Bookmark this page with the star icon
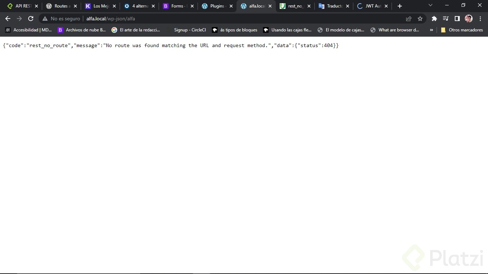 pyautogui.click(x=420, y=19)
